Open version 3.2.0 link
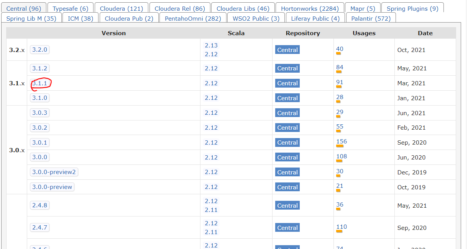Image resolution: width=468 pixels, height=249 pixels. (40, 49)
